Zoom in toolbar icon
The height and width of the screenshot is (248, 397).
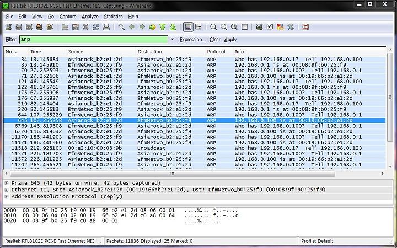point(213,27)
